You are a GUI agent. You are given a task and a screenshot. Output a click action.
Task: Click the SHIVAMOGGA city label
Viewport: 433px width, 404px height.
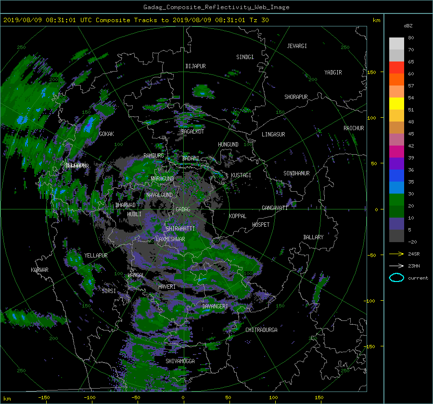pos(180,361)
